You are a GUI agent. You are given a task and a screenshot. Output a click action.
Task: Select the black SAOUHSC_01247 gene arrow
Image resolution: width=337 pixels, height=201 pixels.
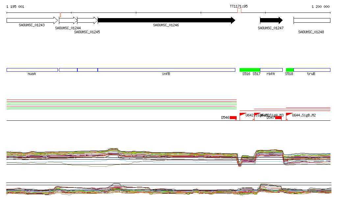271,20
